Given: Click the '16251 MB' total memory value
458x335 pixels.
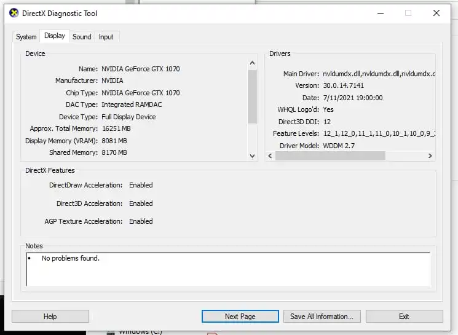Looking at the screenshot, I should click(116, 128).
